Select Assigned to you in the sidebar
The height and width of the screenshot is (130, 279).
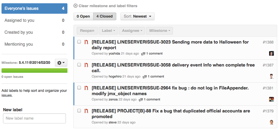click(x=34, y=20)
